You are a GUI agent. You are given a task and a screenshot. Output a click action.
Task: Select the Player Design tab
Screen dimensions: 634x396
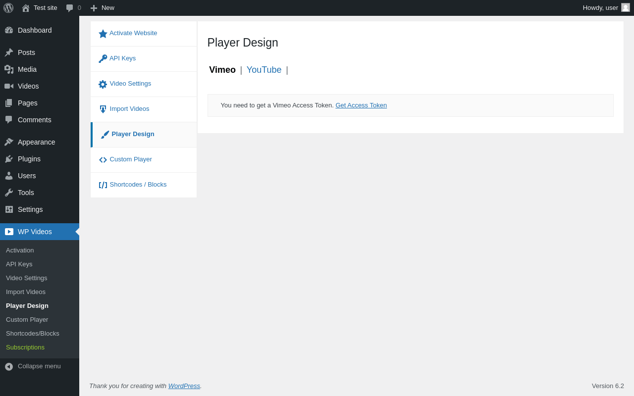(x=144, y=135)
